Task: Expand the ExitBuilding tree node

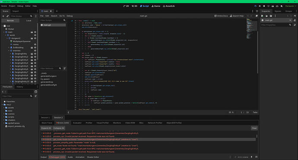Action: click(9, 47)
